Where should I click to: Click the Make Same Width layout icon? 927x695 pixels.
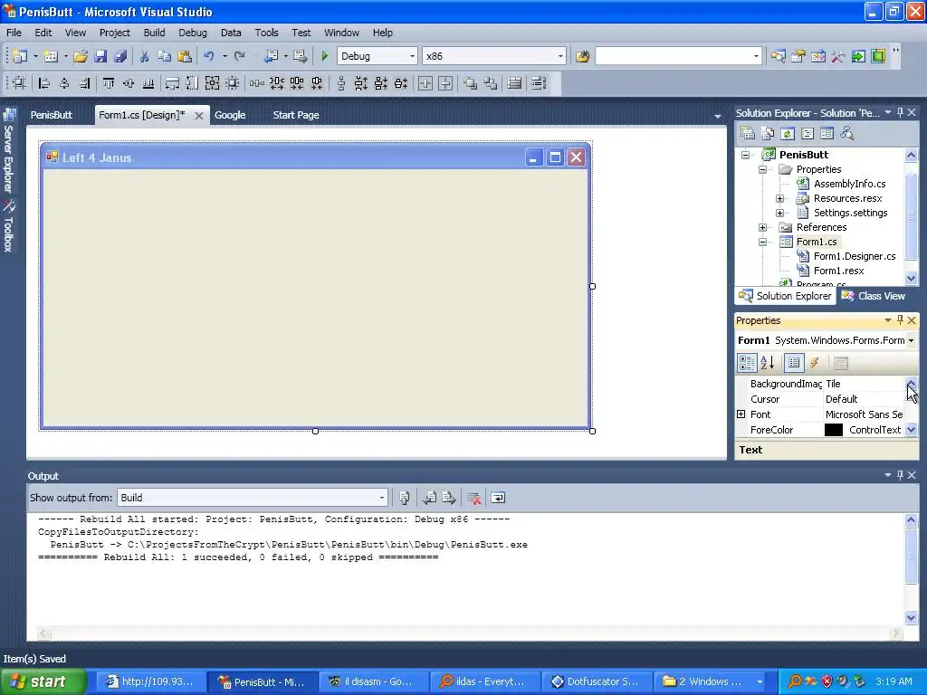(x=172, y=83)
